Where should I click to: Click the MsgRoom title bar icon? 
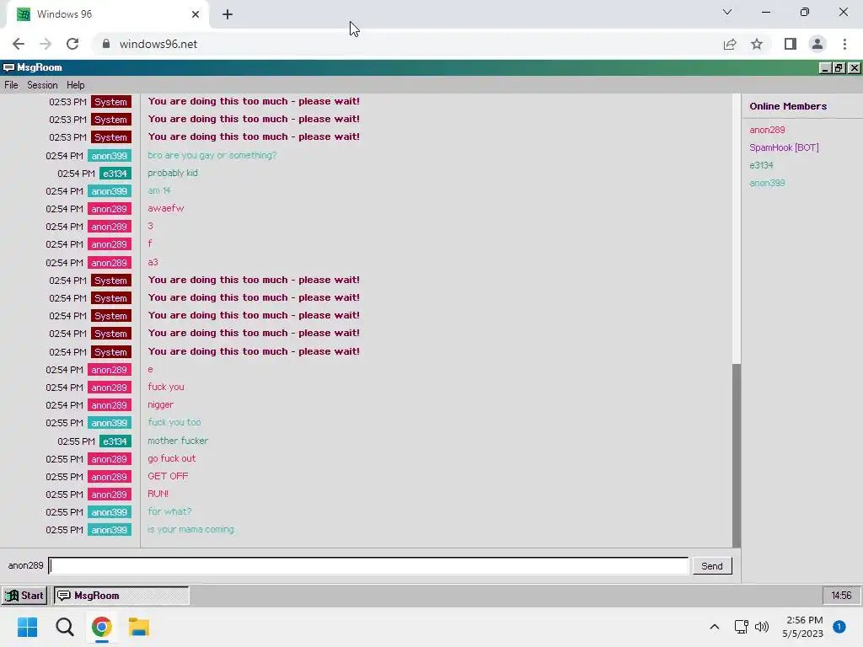pos(8,67)
